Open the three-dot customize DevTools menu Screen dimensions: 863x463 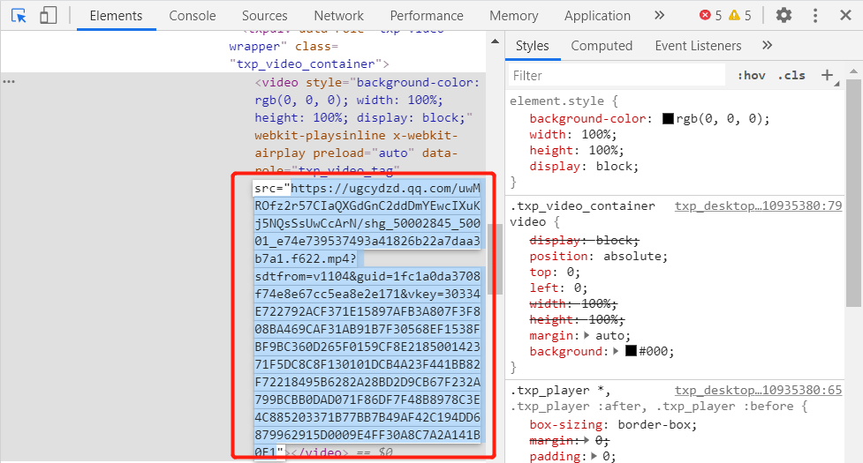coord(815,15)
